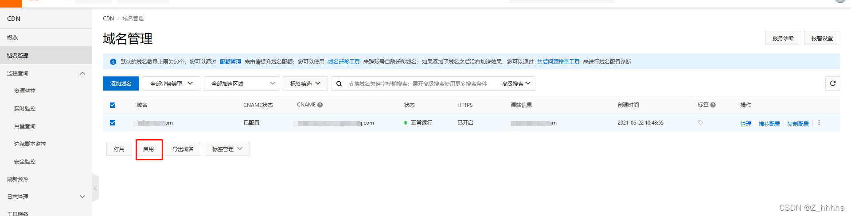Expand 高级搜索 options
Viewport: 851px width, 216px height.
[516, 83]
